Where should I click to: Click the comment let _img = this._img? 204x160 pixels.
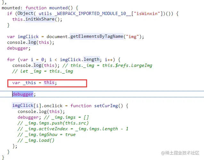click(x=43, y=71)
